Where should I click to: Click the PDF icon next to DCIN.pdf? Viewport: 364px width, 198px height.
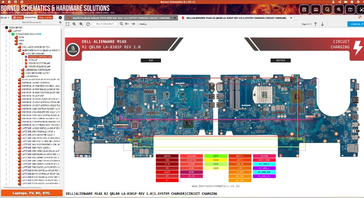click(x=26, y=60)
